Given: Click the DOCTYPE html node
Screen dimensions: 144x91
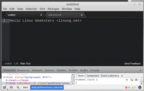Looking at the screenshot, I should [x=16, y=74].
